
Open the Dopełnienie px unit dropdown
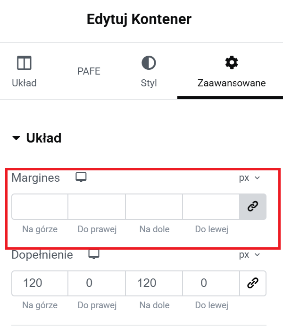250,255
